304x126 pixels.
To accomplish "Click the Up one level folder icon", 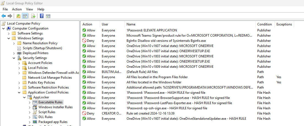I will click(18, 16).
